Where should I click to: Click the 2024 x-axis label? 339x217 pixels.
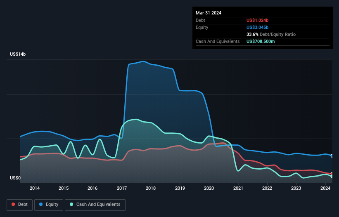tap(325, 188)
